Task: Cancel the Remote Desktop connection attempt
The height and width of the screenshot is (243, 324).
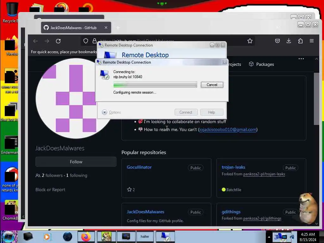Action: point(212,85)
